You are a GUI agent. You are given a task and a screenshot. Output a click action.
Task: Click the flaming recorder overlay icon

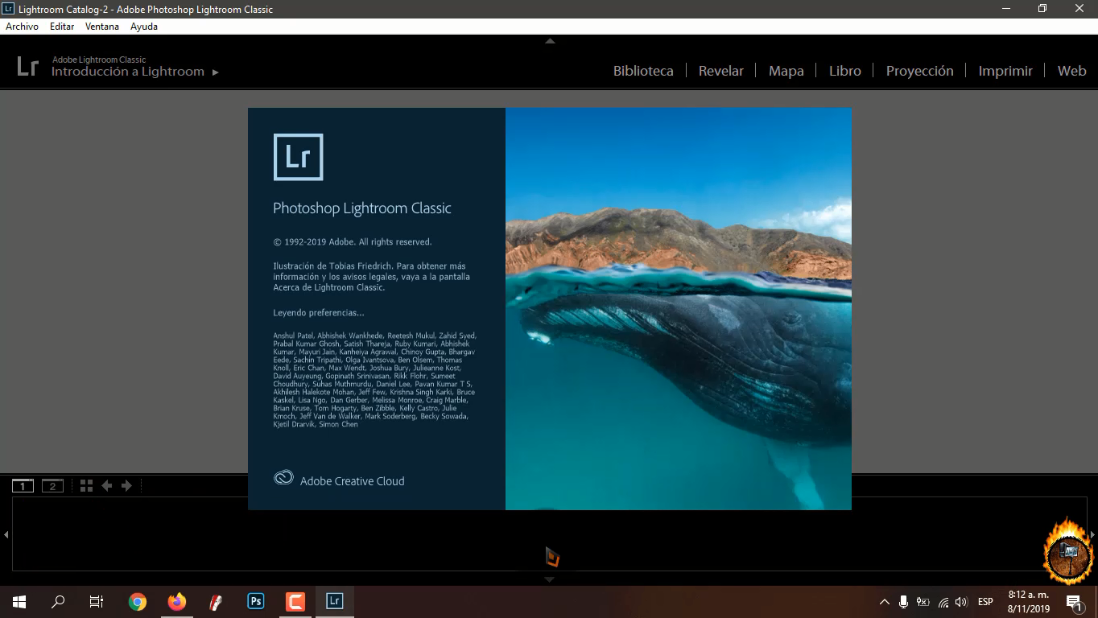click(x=1068, y=551)
